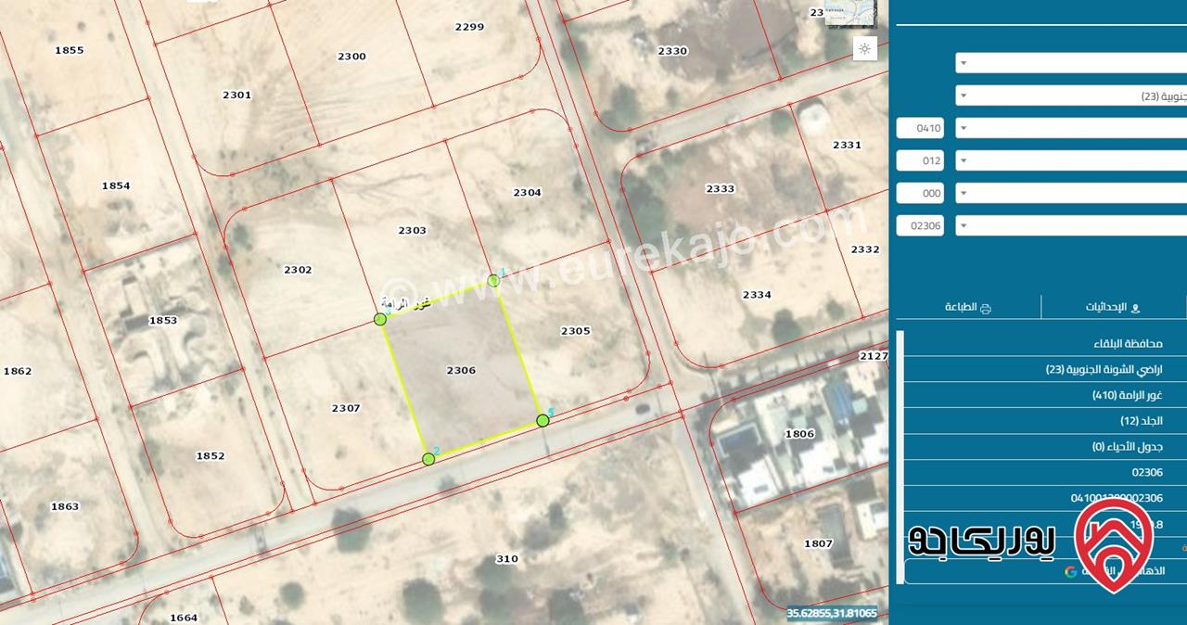Click parcel 1806 on the map

[799, 434]
